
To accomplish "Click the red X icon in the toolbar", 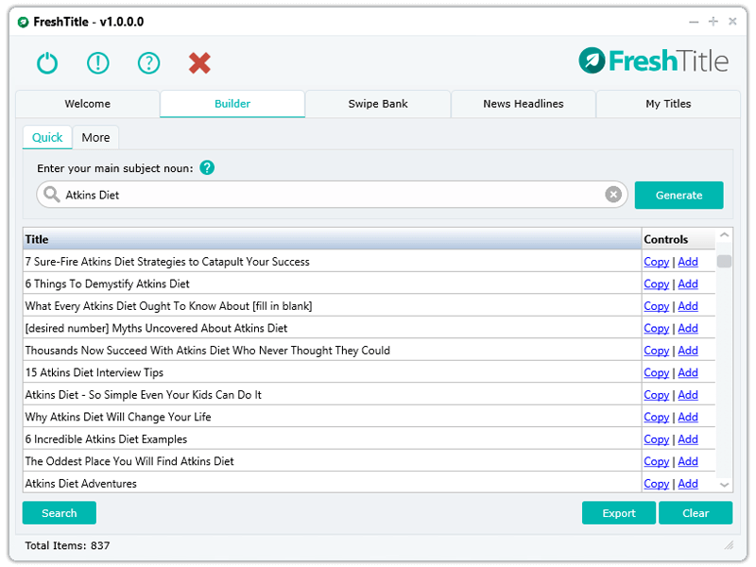I will click(x=199, y=62).
